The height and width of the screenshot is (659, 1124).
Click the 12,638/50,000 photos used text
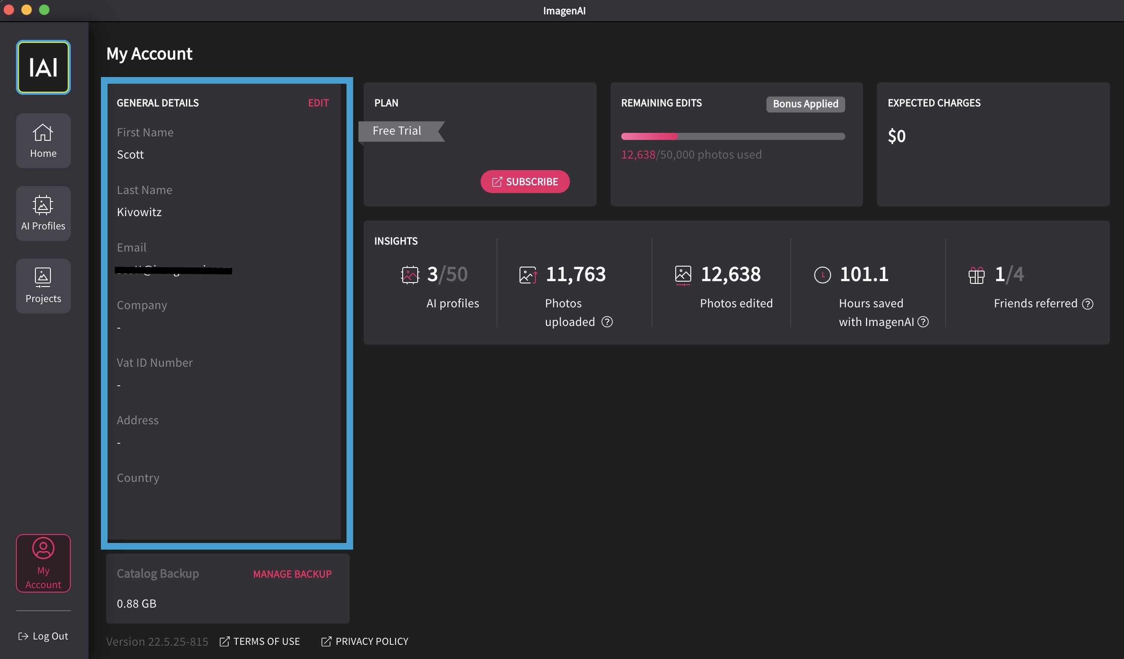(x=691, y=155)
